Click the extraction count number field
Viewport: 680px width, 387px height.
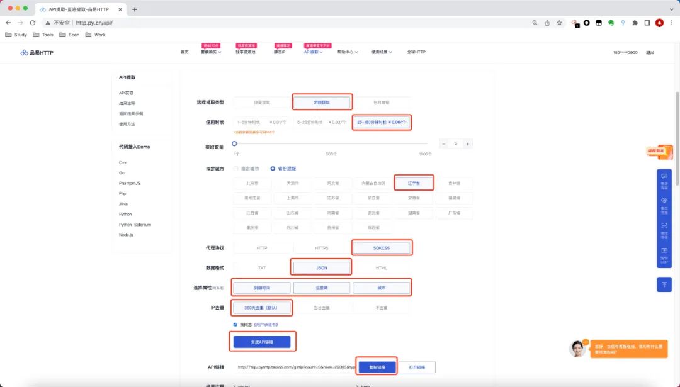coord(455,143)
